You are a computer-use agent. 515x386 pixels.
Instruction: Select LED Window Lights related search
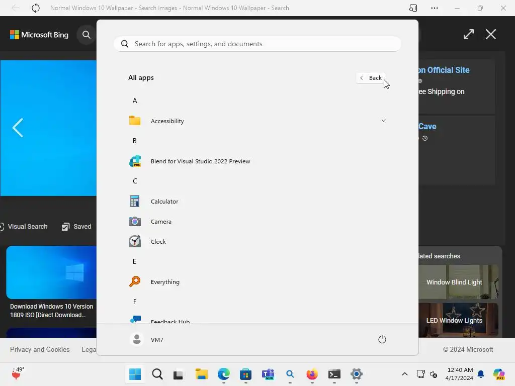458,320
